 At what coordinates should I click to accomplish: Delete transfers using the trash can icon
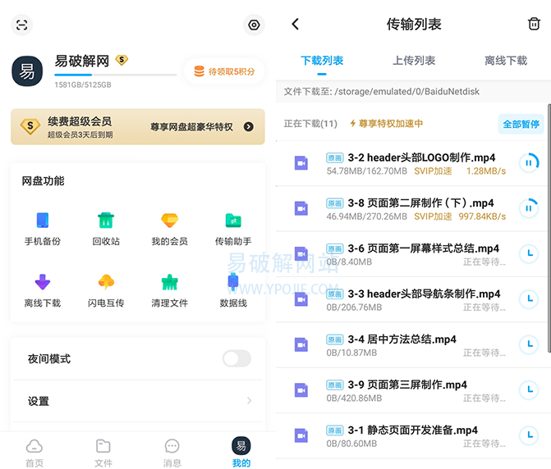coord(534,25)
